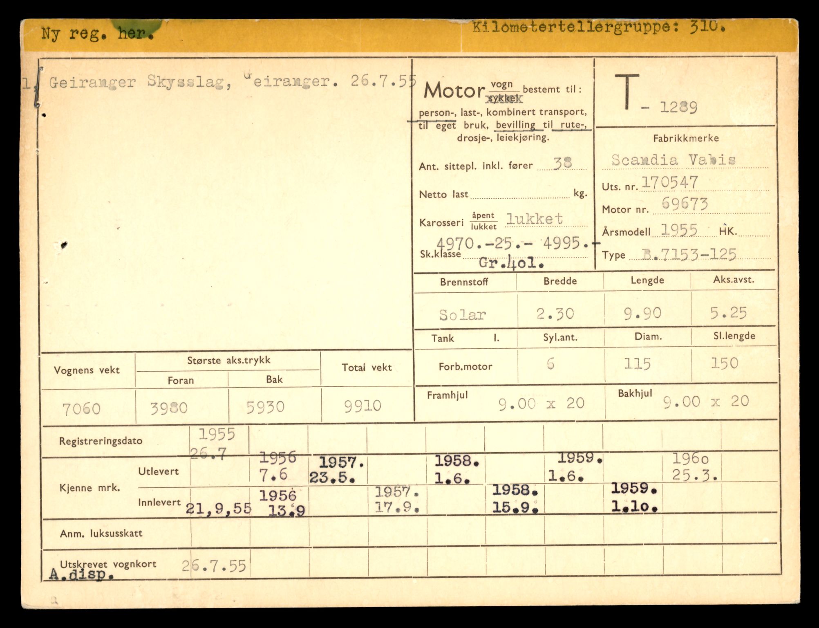Select motor number 69673

[685, 204]
